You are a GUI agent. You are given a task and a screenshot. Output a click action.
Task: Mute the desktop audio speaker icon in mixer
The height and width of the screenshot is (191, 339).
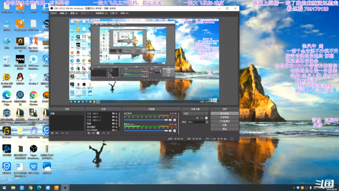pyautogui.click(x=170, y=120)
